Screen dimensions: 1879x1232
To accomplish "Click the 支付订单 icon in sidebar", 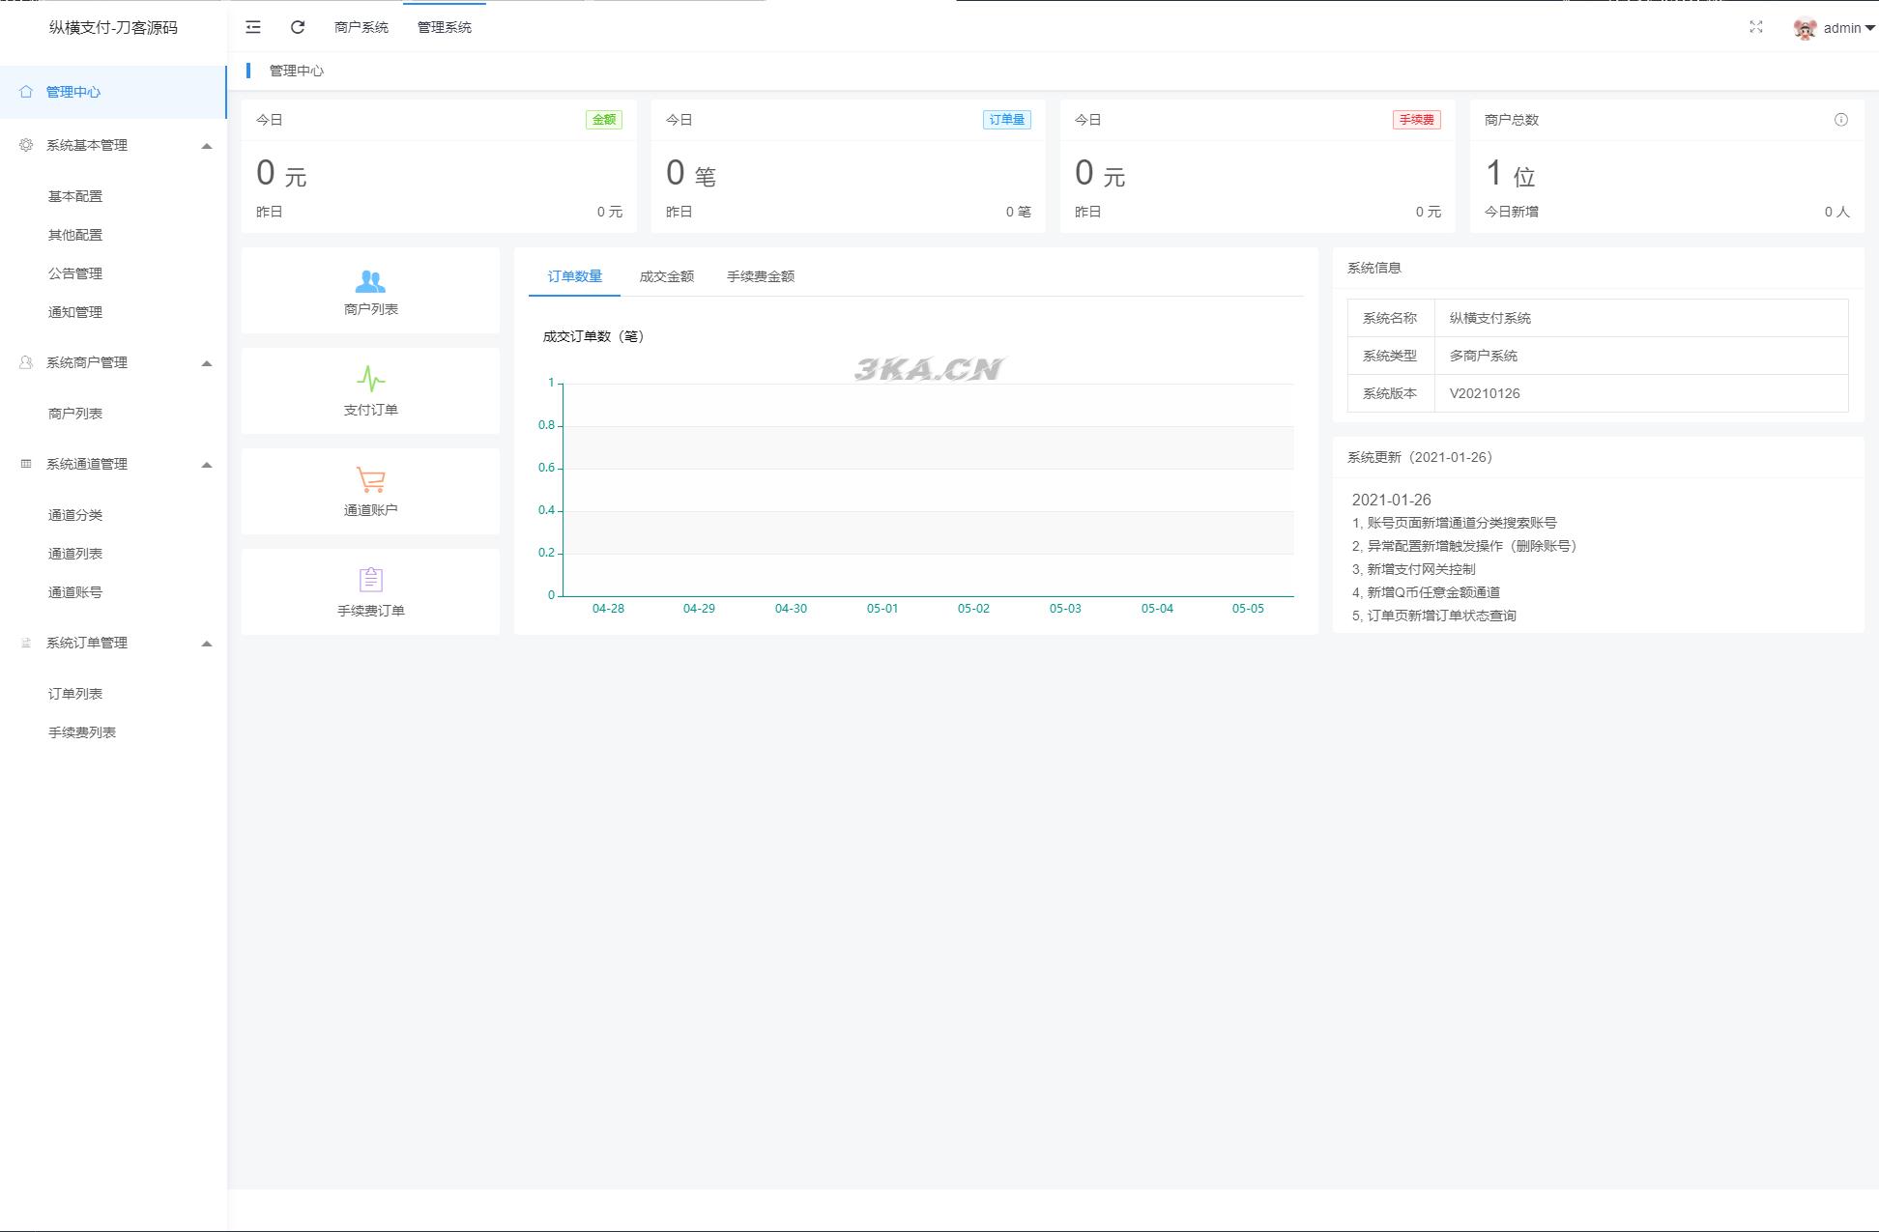I will click(x=371, y=383).
